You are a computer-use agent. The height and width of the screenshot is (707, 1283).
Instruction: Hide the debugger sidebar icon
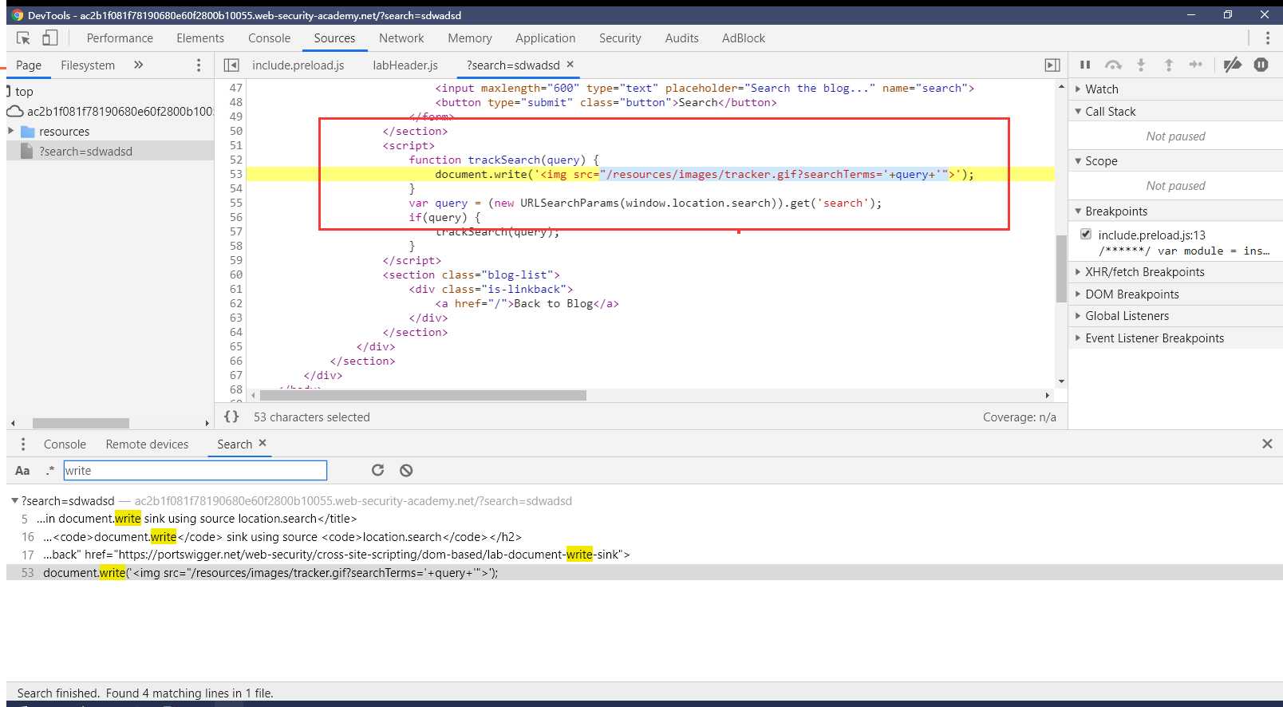1052,65
